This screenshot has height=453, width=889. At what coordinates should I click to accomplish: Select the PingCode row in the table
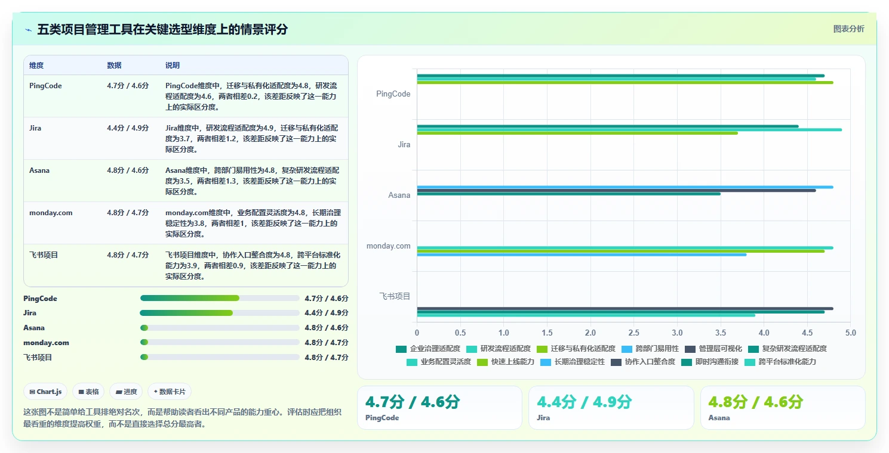coord(186,96)
